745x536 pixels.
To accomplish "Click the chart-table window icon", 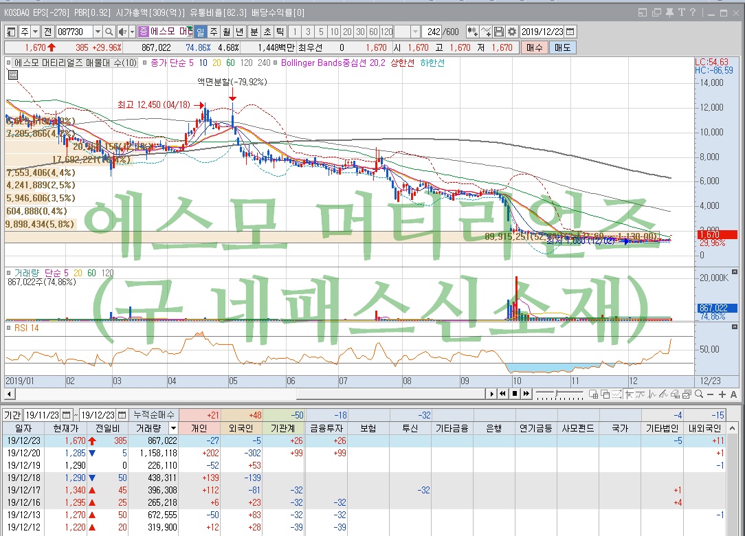I will point(593,394).
